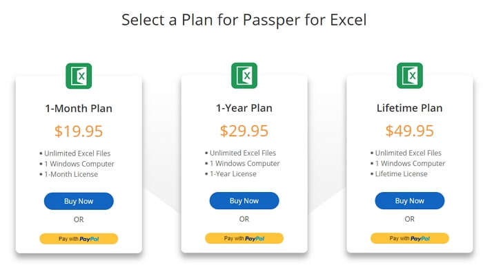Pay with PayPal for 1-Year Plan

[244, 238]
